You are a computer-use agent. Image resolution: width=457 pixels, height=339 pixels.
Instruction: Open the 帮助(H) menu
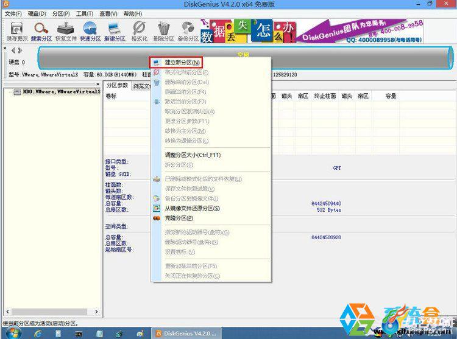(133, 13)
